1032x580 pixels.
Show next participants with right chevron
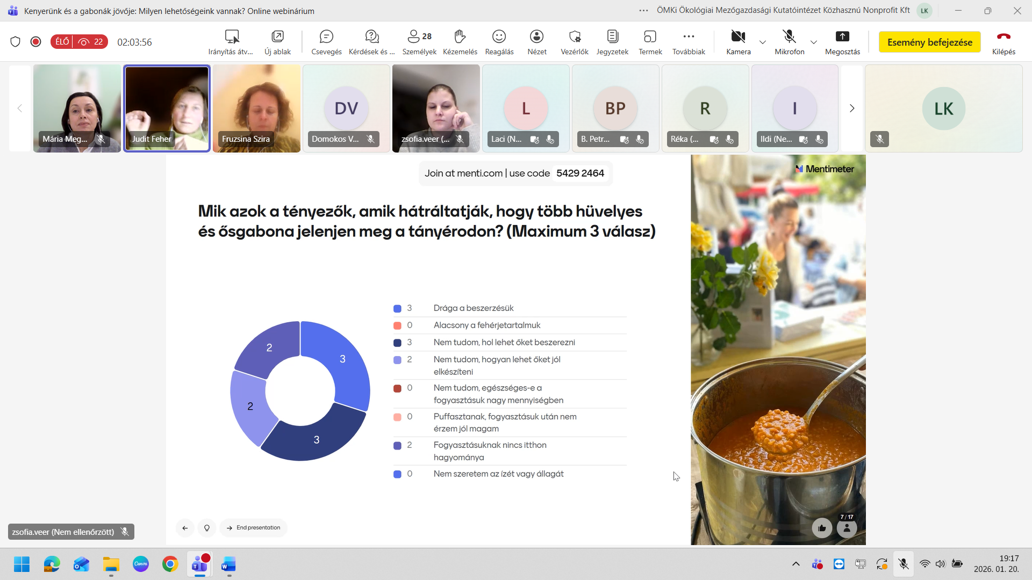[852, 108]
